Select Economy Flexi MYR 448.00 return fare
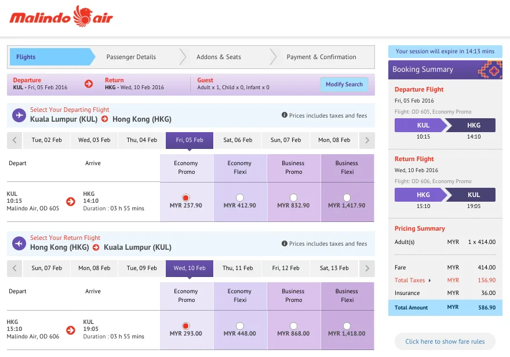 239,326
